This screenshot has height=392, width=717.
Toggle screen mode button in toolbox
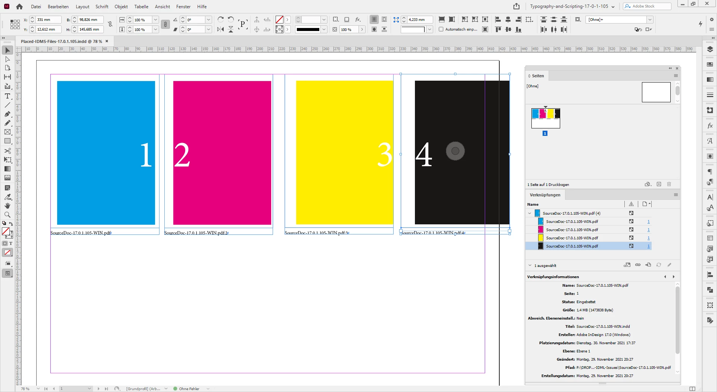click(x=7, y=273)
